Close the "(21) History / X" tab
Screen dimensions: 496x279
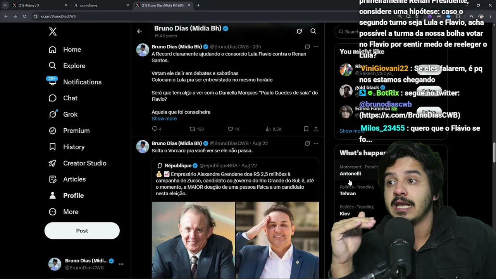click(x=66, y=5)
